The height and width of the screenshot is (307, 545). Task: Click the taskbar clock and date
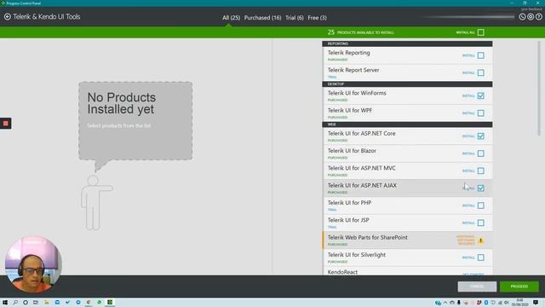pos(519,303)
